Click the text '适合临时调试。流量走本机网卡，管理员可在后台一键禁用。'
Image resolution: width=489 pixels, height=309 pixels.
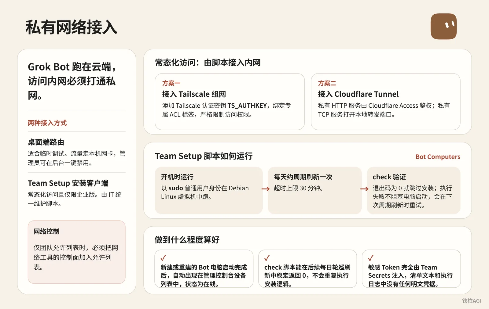pyautogui.click(x=76, y=158)
